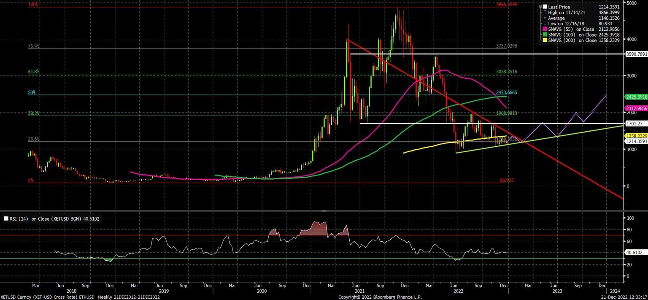Click the High on 11/14/21 marker icon

(545, 13)
